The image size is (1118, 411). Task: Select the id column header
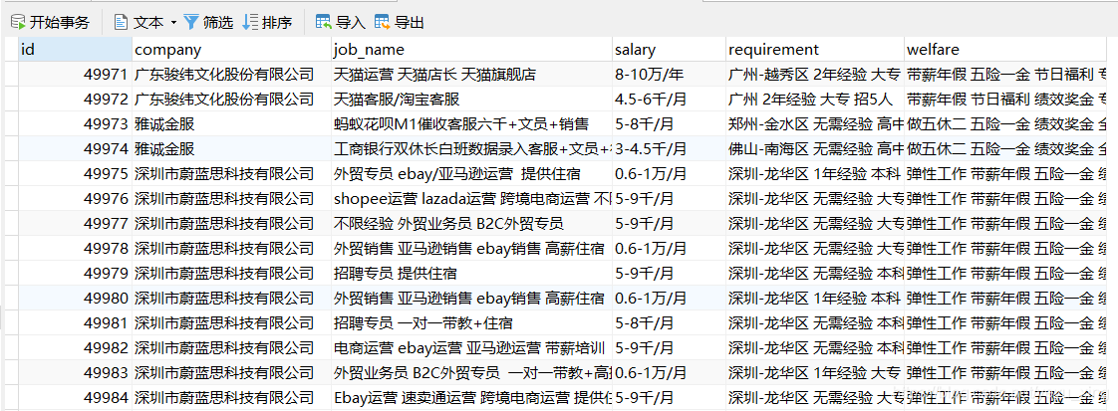(x=75, y=50)
